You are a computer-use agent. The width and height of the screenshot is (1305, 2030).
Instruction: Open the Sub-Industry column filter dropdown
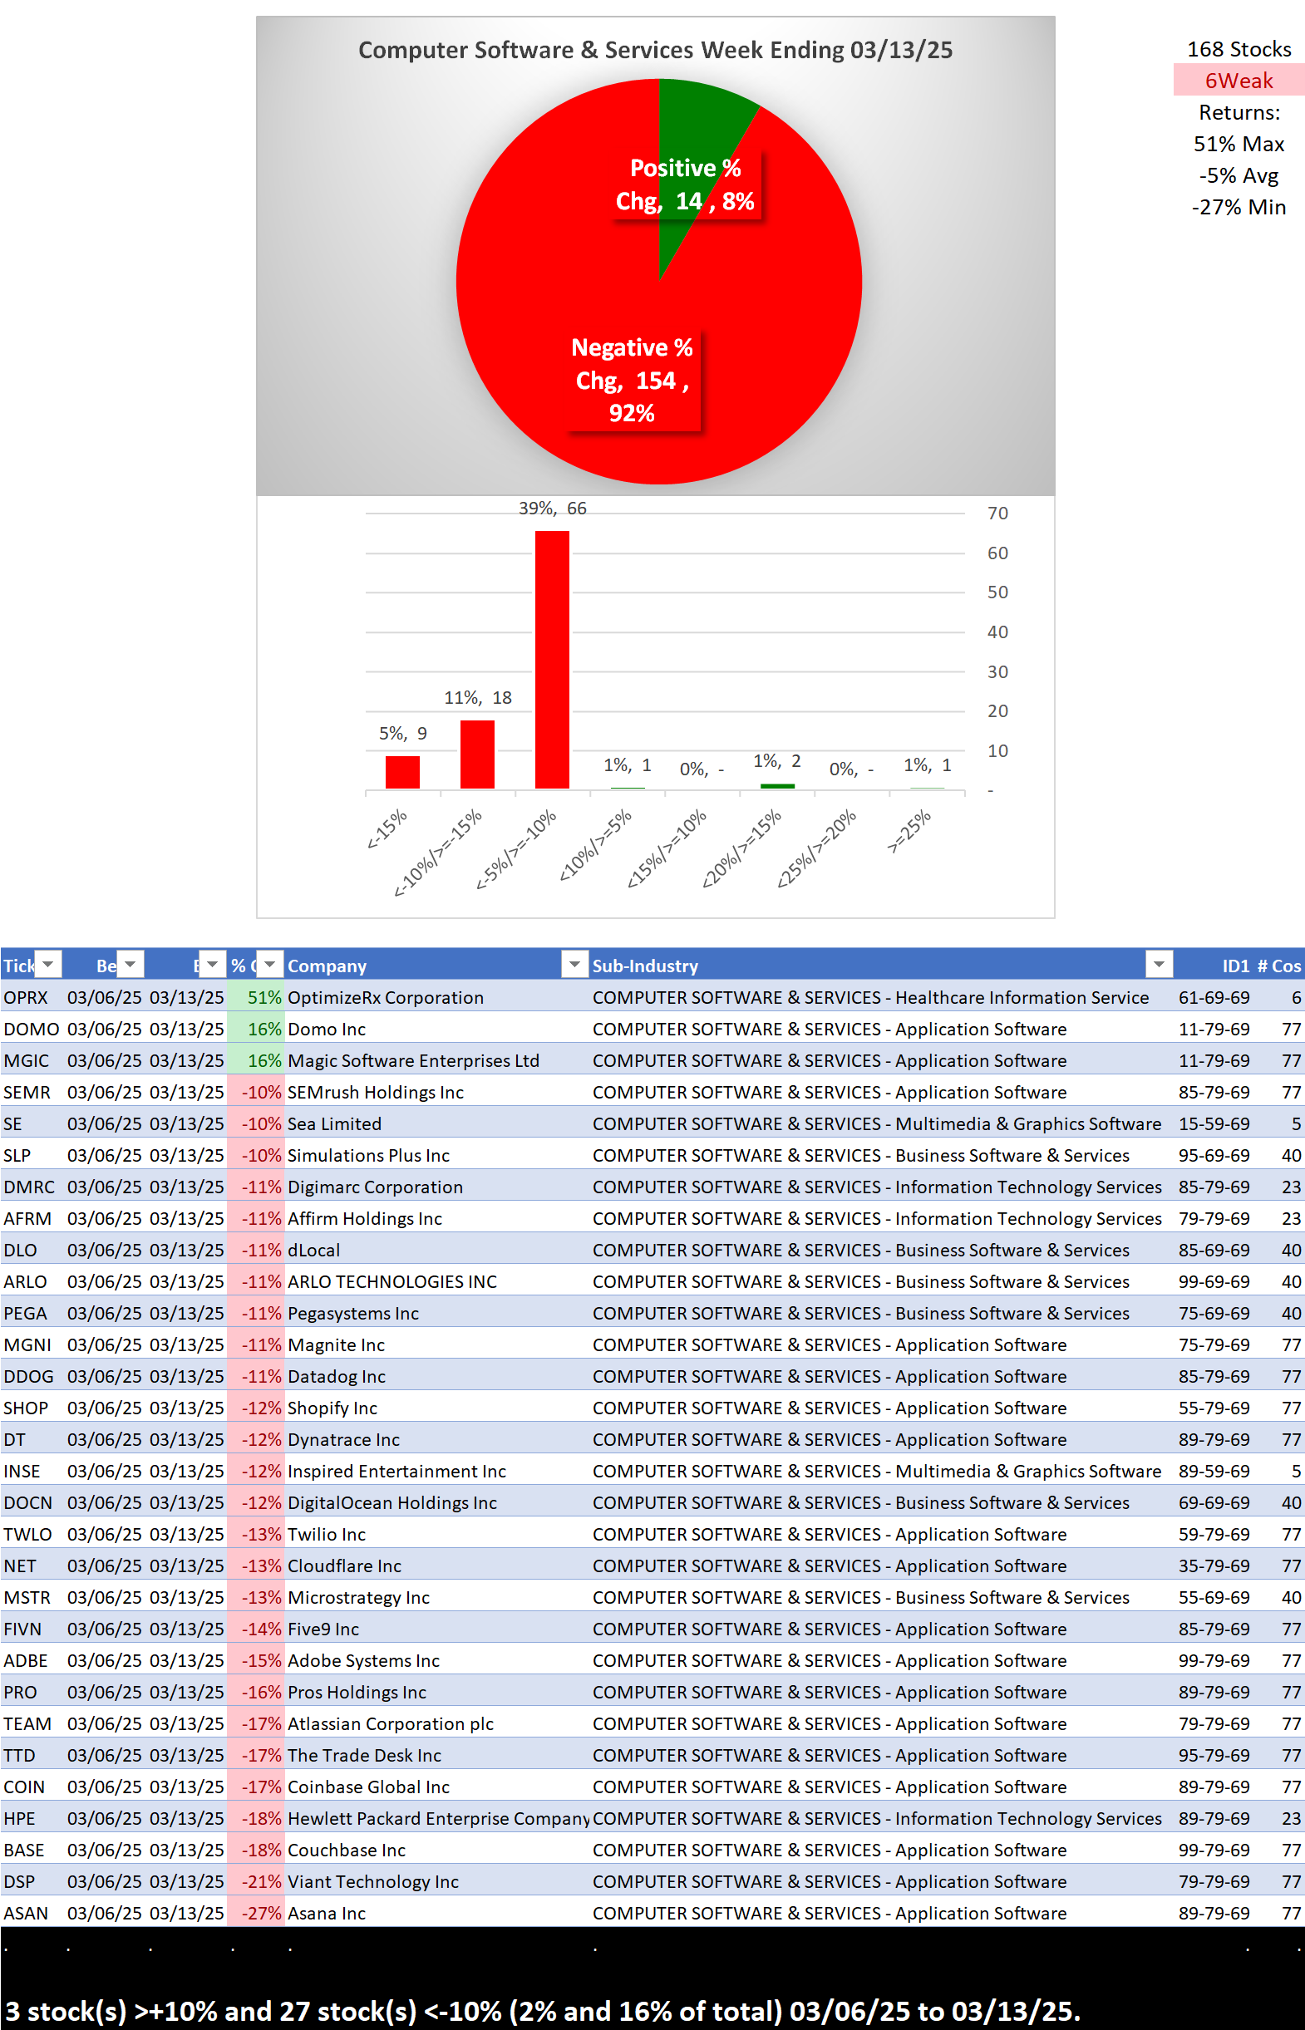(x=1159, y=964)
